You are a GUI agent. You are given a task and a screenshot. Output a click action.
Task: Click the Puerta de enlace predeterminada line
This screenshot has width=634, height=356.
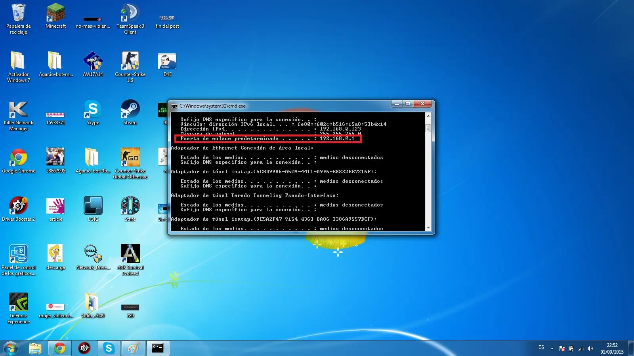(x=267, y=138)
